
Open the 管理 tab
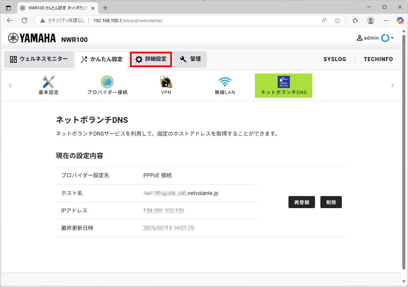coord(190,59)
